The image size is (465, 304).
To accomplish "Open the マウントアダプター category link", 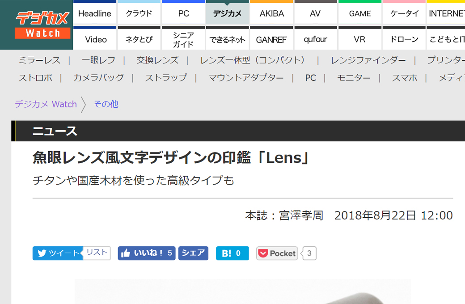I will [x=246, y=78].
